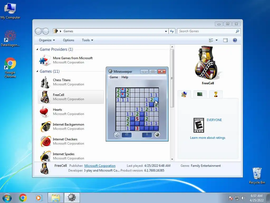
Task: Click Learn more about ratings
Action: pos(208,138)
